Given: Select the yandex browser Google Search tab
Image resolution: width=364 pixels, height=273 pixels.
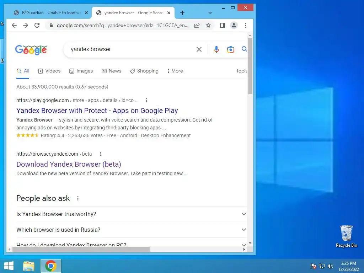Looking at the screenshot, I should point(133,13).
